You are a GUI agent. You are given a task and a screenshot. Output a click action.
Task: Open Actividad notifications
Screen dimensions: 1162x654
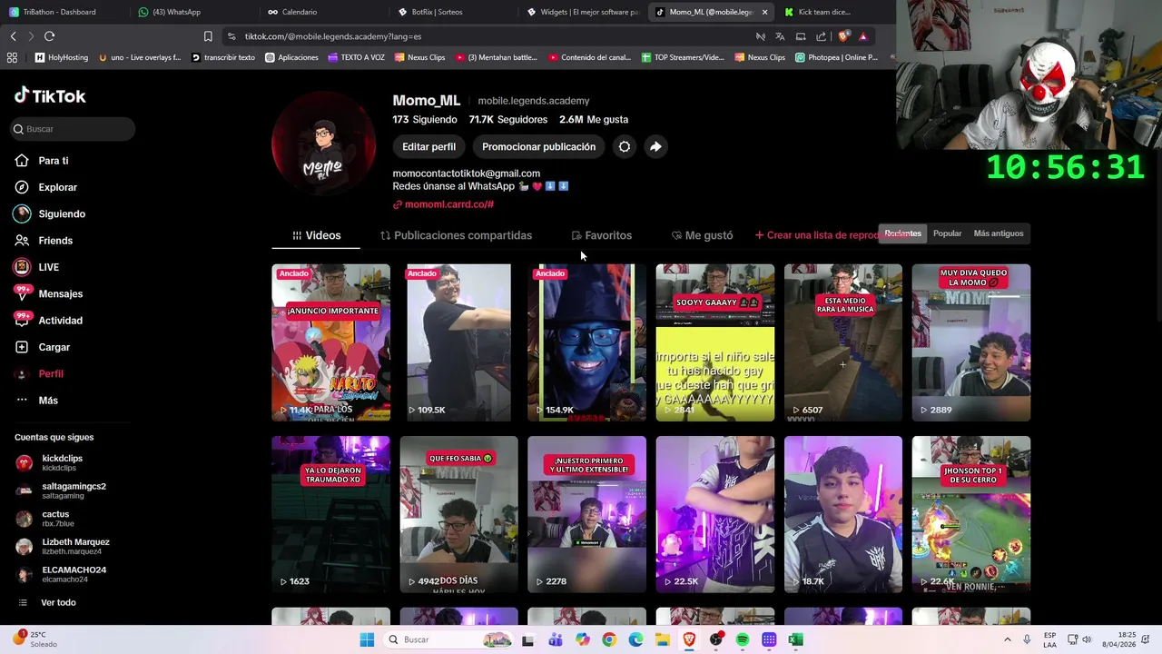coord(60,321)
